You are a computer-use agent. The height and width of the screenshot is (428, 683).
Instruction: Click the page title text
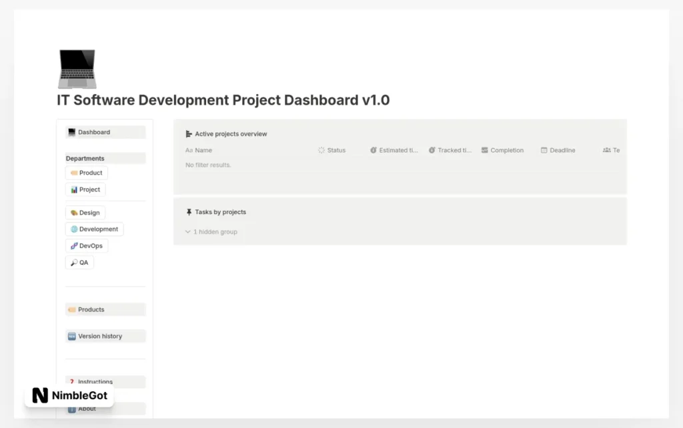click(223, 100)
